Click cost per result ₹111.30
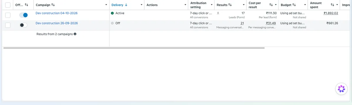Image resolution: width=352 pixels, height=105 pixels. 271,13
